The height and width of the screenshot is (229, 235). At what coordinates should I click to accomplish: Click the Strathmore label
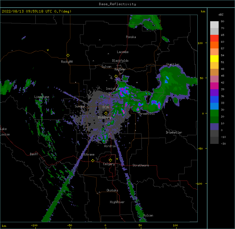tap(141, 165)
